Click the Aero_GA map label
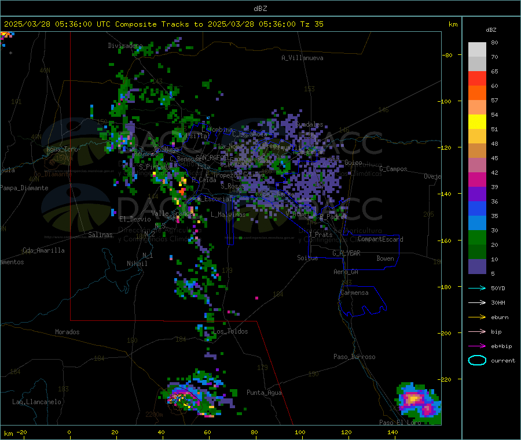 [346, 272]
